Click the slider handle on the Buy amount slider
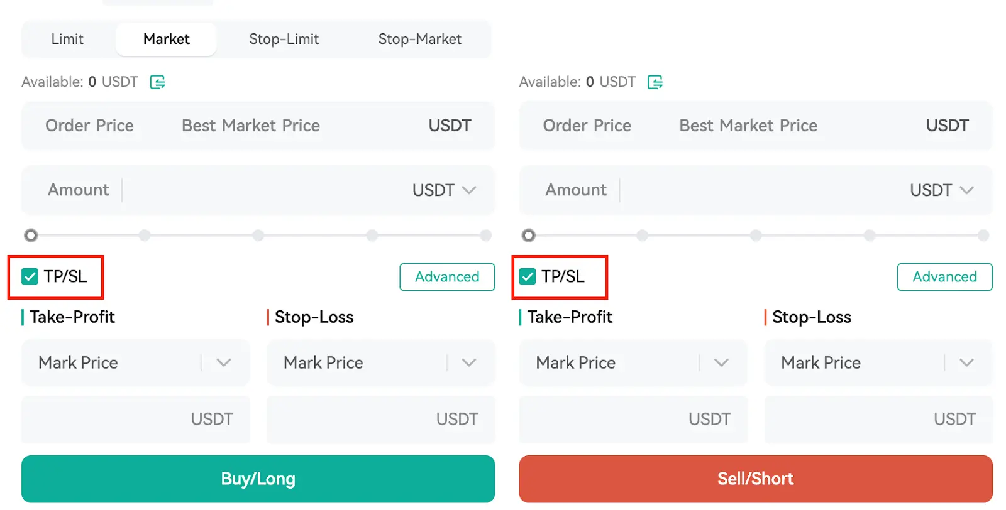This screenshot has width=1006, height=510. pyautogui.click(x=31, y=236)
